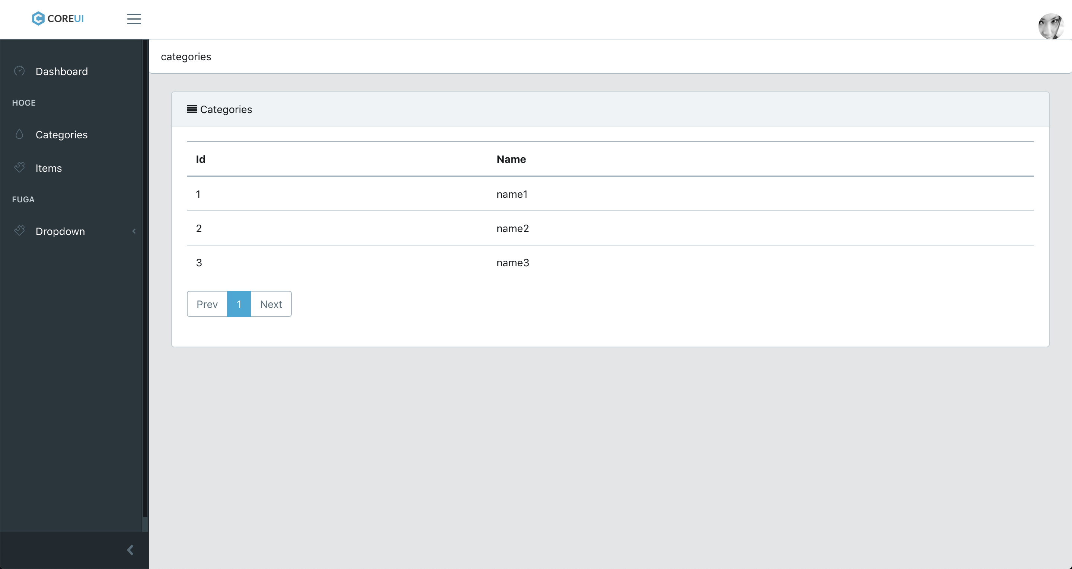Click the Dashboard menu icon
This screenshot has height=569, width=1072.
click(20, 71)
